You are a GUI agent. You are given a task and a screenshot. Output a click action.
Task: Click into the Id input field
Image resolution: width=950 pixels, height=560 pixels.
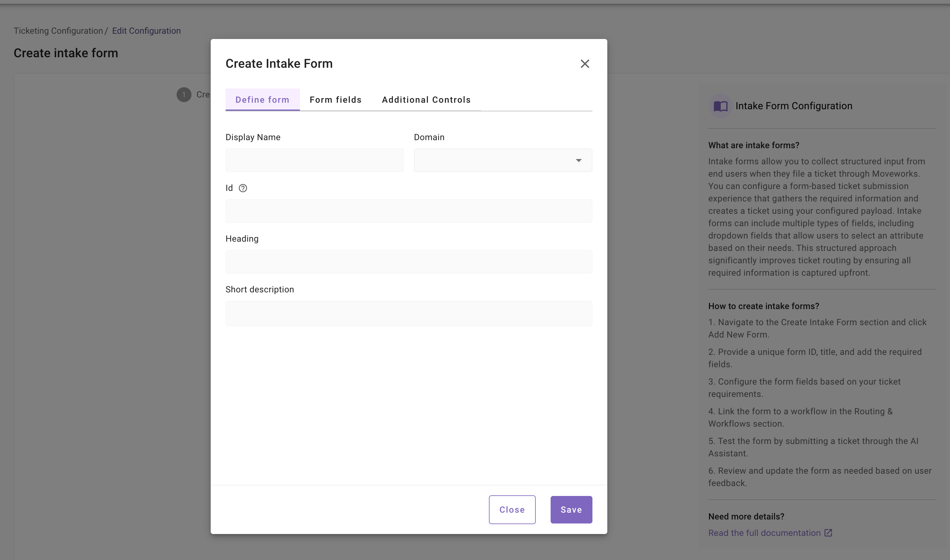tap(408, 211)
